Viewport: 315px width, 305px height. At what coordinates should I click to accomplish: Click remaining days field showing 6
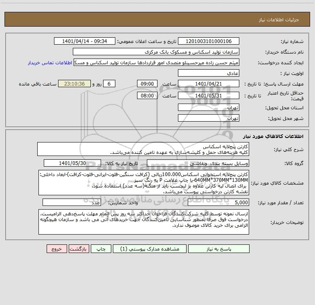[109, 84]
